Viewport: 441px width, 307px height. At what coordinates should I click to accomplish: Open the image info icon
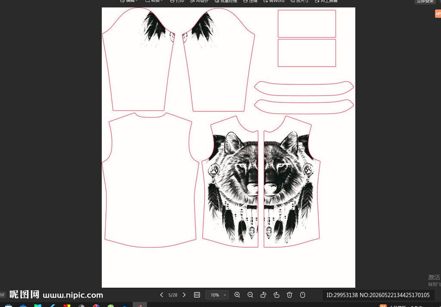click(x=302, y=295)
